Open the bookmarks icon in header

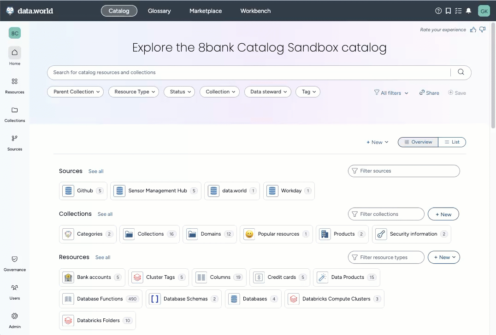pyautogui.click(x=449, y=11)
